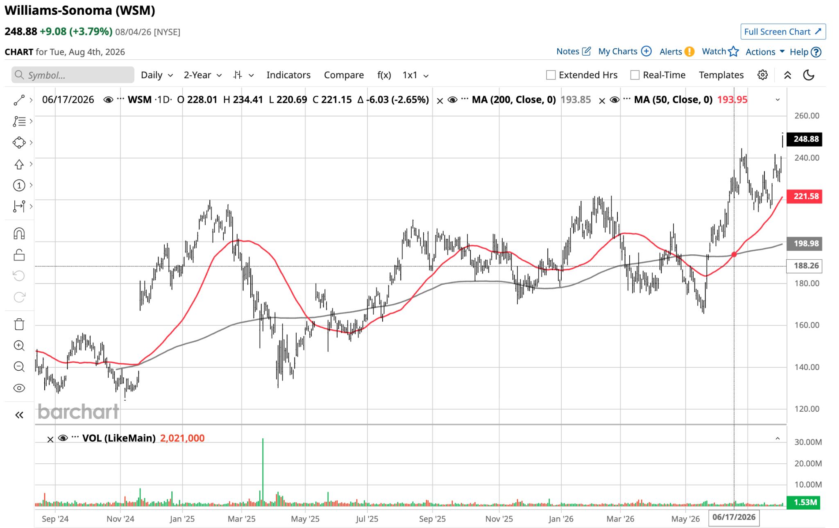Collapse the left drawing toolbar

point(19,415)
